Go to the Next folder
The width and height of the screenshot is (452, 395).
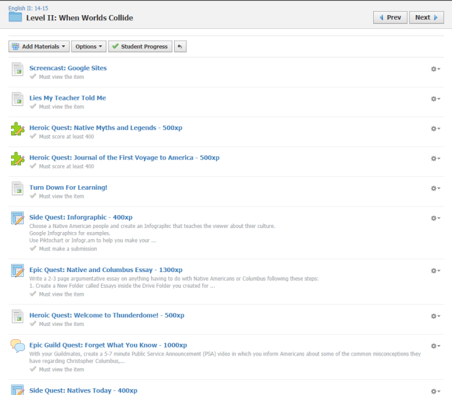(x=426, y=17)
